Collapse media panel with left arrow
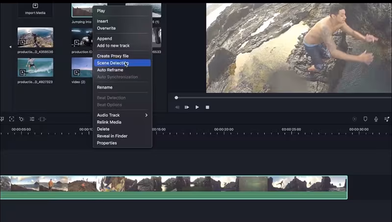This screenshot has height=222, width=392. tap(10, 46)
